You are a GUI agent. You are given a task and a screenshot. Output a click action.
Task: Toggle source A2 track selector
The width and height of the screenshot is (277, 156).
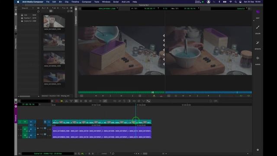[25, 135]
